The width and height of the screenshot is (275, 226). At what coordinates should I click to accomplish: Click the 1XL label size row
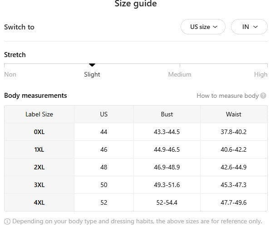tap(39, 149)
